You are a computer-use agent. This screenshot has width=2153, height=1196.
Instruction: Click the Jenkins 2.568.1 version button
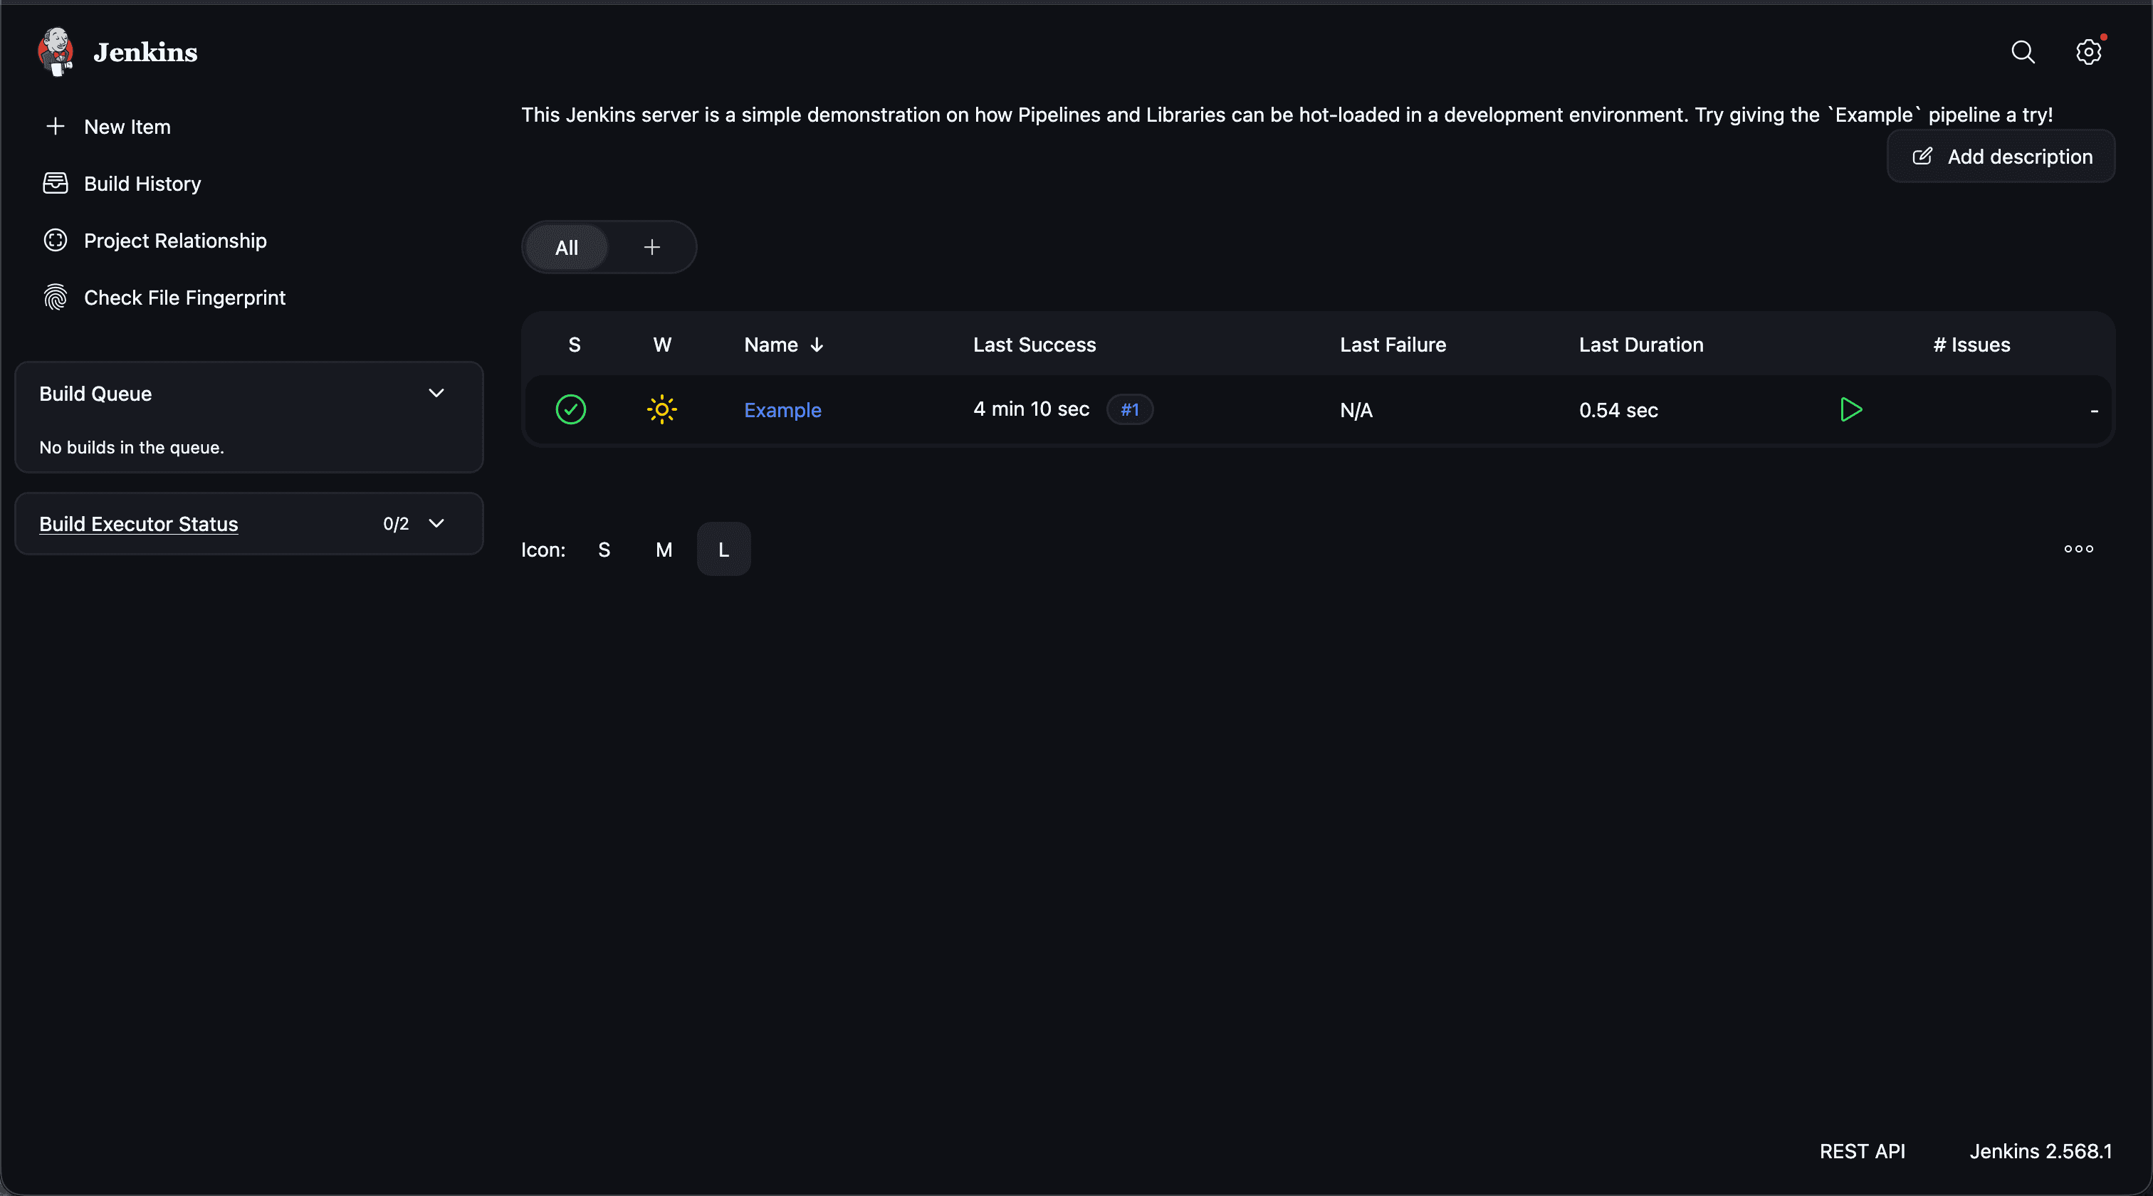[2041, 1151]
